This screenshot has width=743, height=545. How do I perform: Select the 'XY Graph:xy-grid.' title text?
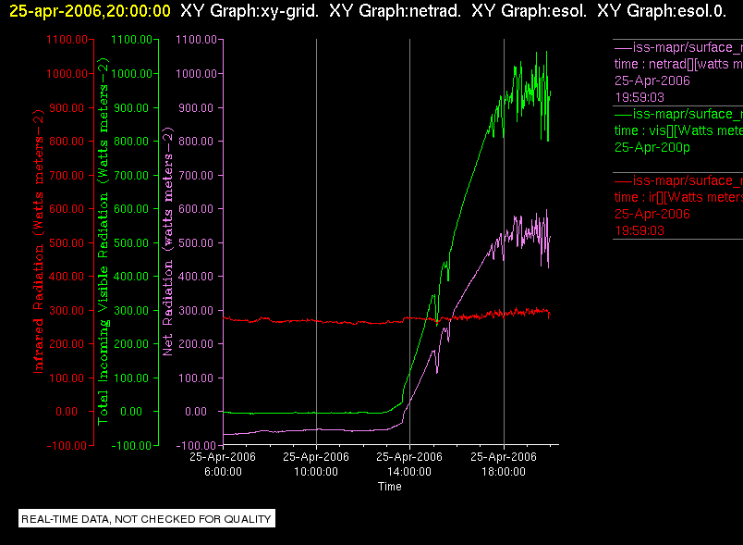pos(250,10)
